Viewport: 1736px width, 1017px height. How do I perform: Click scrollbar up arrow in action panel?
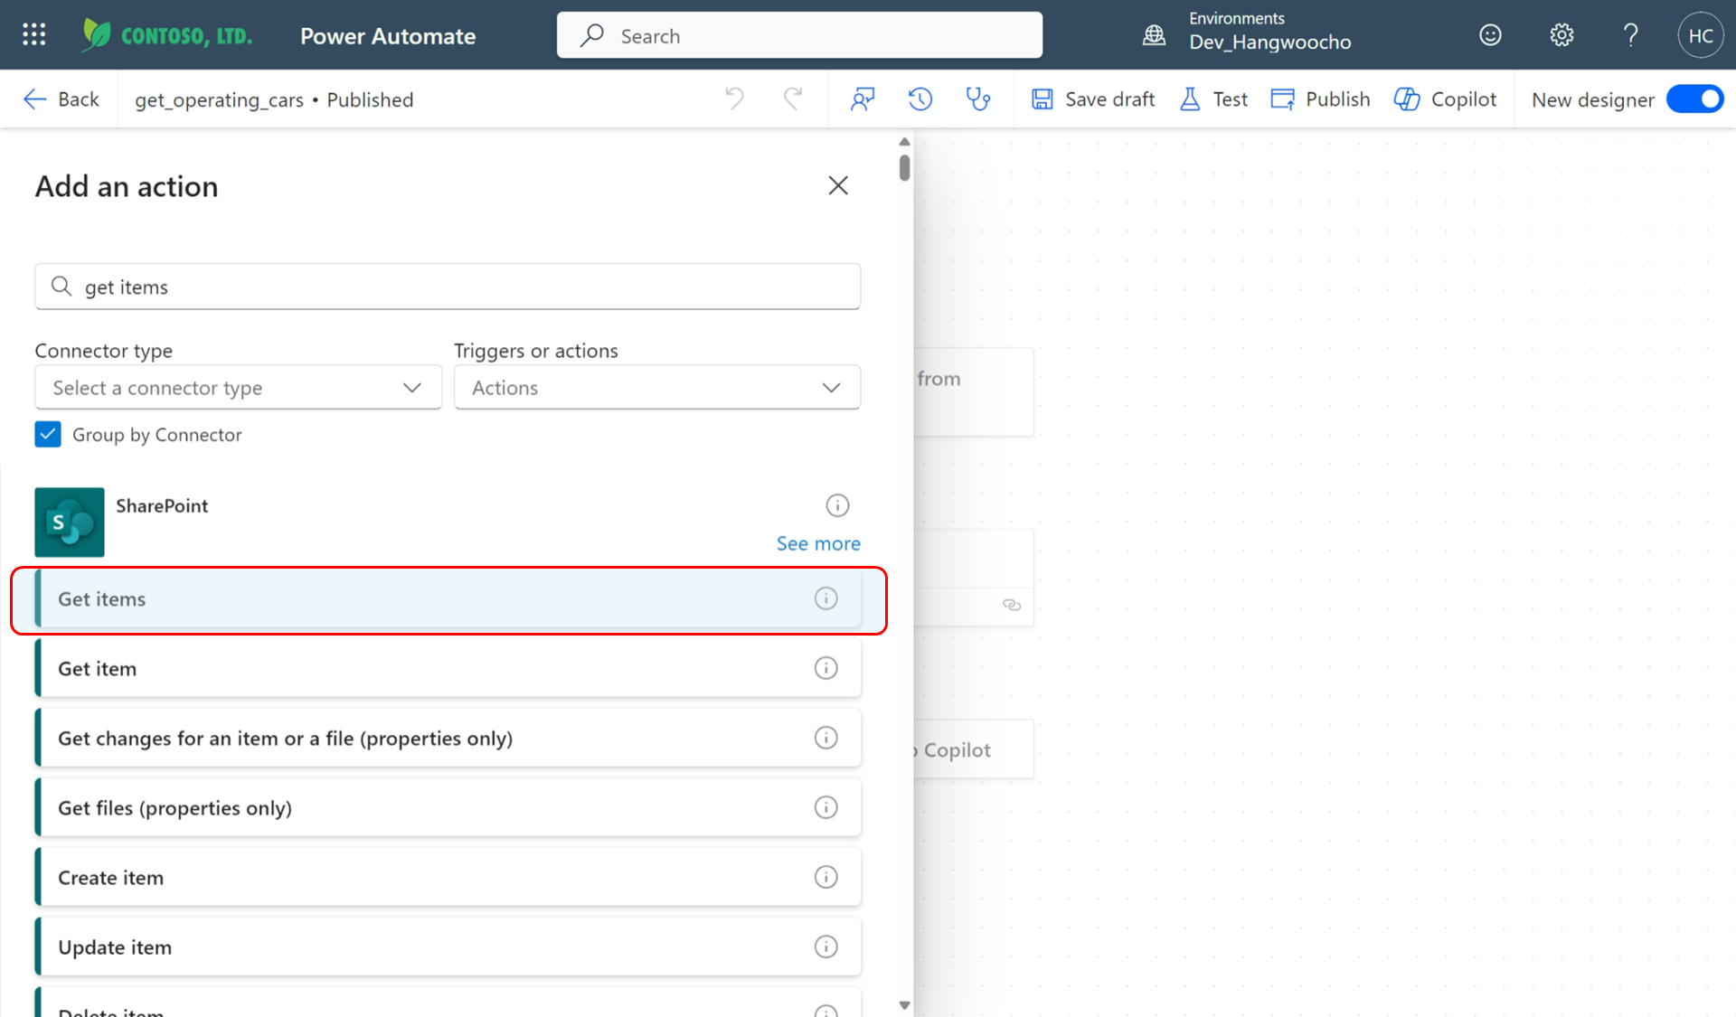904,141
